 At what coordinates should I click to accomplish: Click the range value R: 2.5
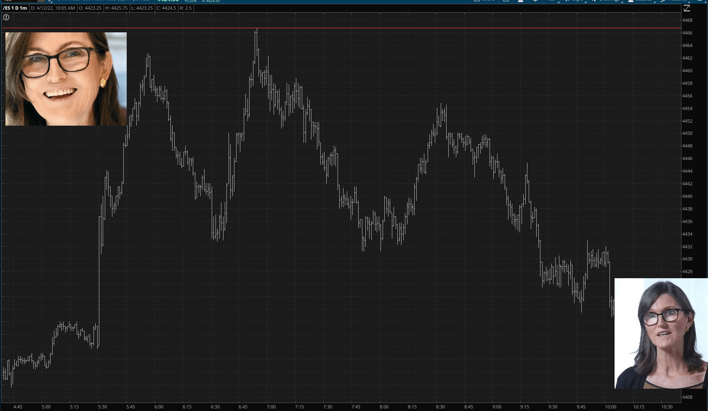pos(186,8)
